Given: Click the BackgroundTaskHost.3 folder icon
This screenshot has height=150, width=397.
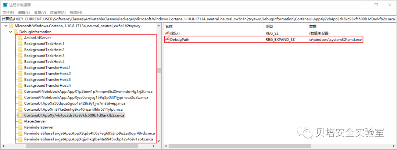Looking at the screenshot, I should pyautogui.click(x=20, y=56).
